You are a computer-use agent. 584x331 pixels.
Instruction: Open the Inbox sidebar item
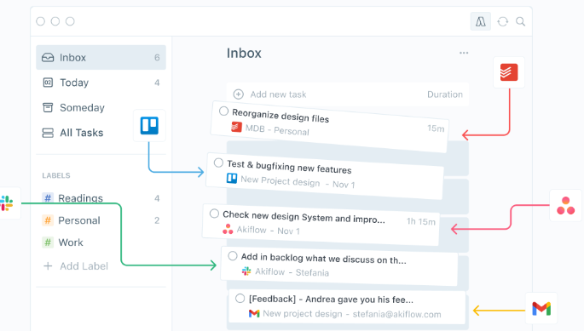click(101, 57)
